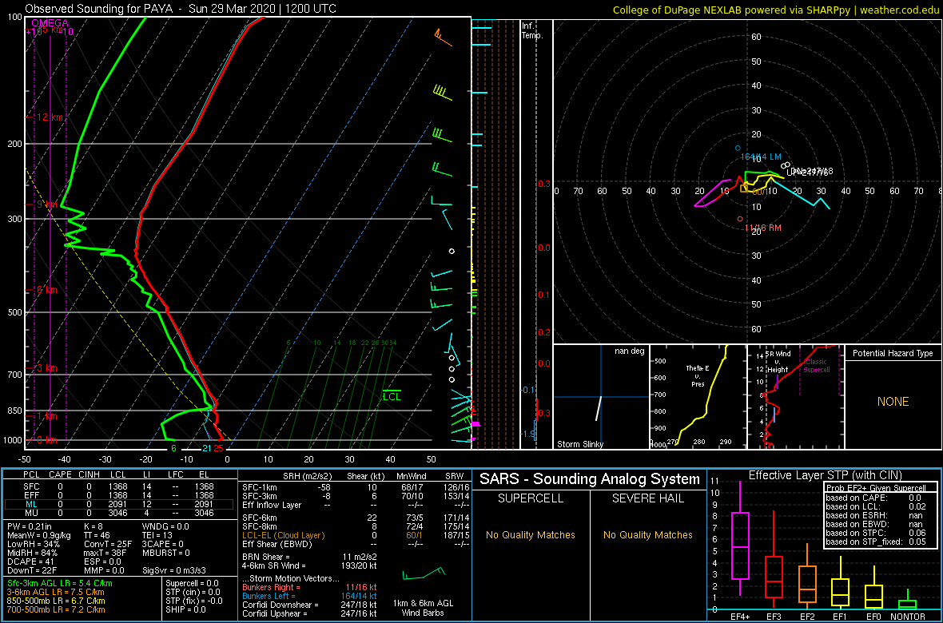This screenshot has height=623, width=943.
Task: Click the Corfidi Upshear value line
Action: (x=309, y=613)
